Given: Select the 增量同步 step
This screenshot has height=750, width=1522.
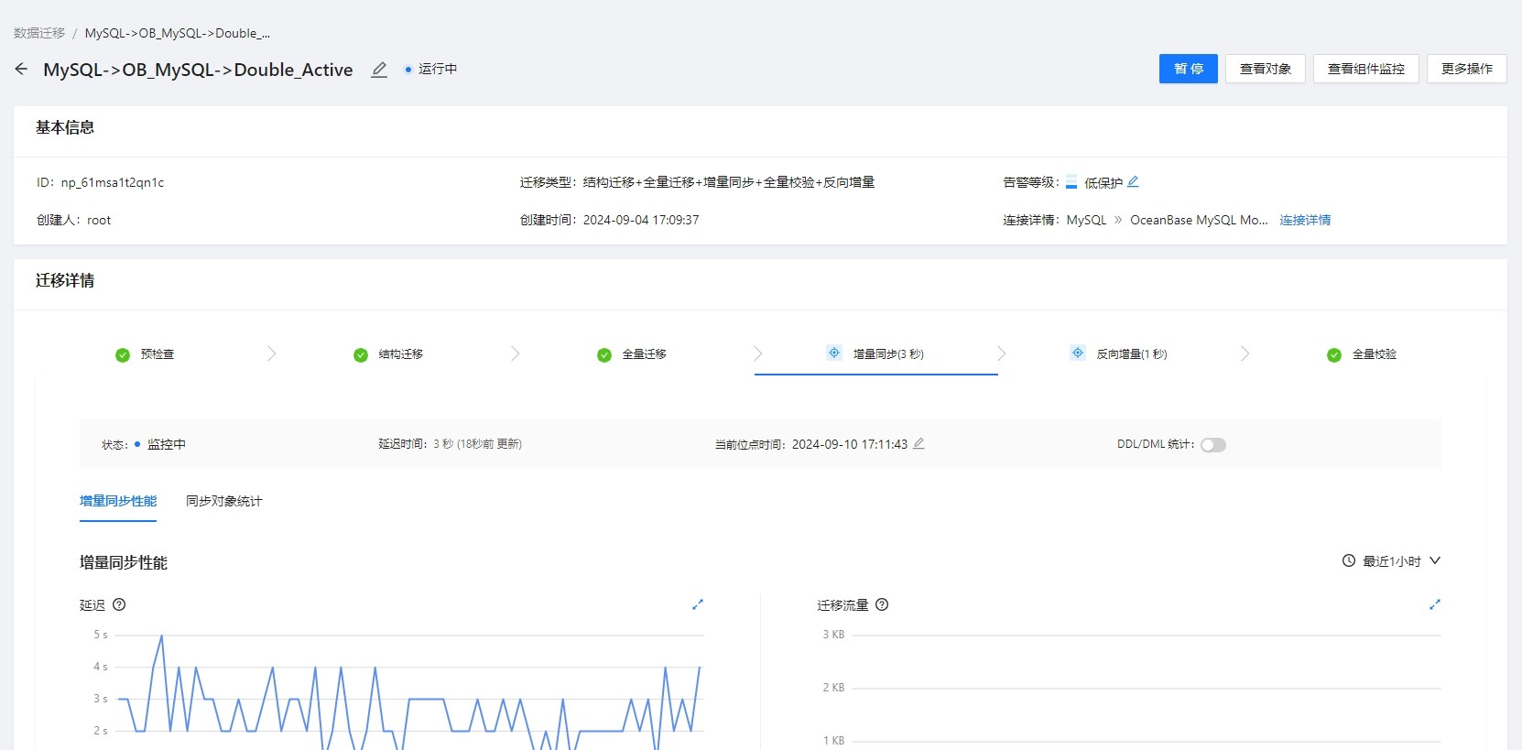Looking at the screenshot, I should point(887,354).
